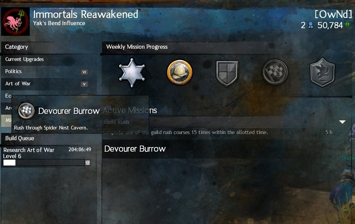Click the Research Art of War progress bar

pos(44,162)
